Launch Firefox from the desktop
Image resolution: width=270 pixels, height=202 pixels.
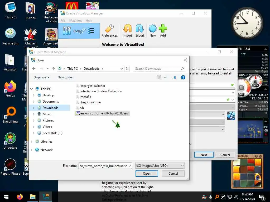[10, 88]
